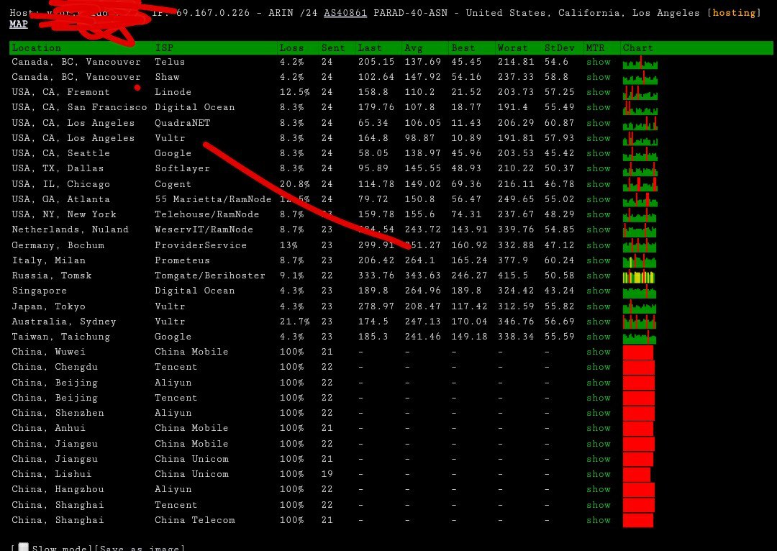Image resolution: width=777 pixels, height=551 pixels.
Task: Click the Worst column header
Action: 513,48
